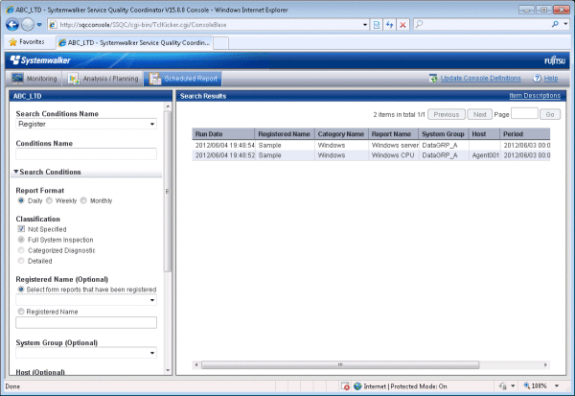Open the Help link
This screenshot has height=396, width=575.
[x=551, y=79]
